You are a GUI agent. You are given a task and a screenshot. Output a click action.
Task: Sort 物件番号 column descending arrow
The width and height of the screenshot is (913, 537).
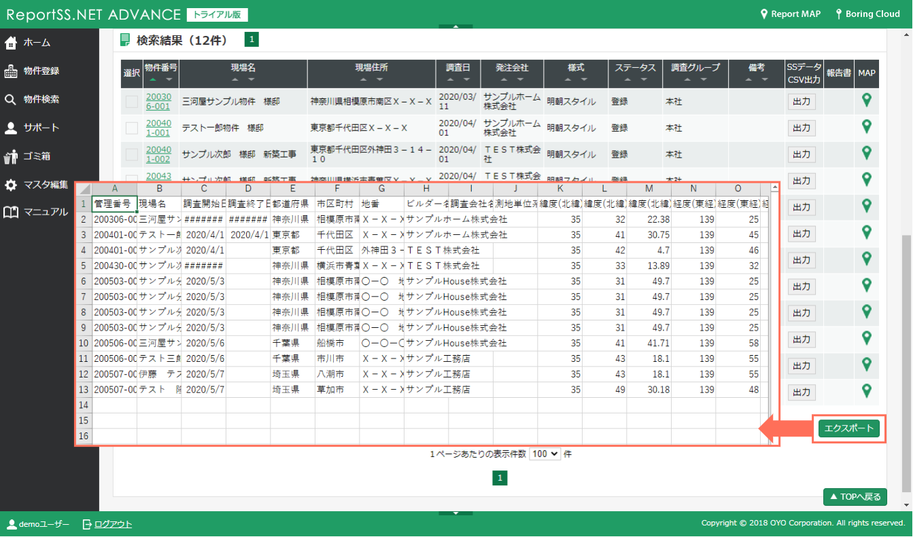coord(169,80)
